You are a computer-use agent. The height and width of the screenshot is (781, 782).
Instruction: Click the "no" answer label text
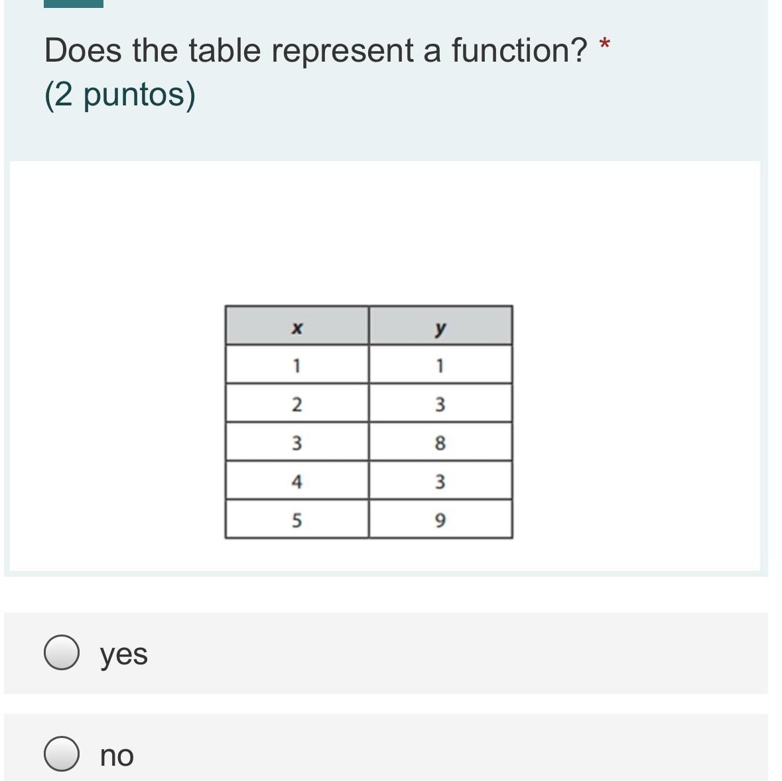pos(117,755)
